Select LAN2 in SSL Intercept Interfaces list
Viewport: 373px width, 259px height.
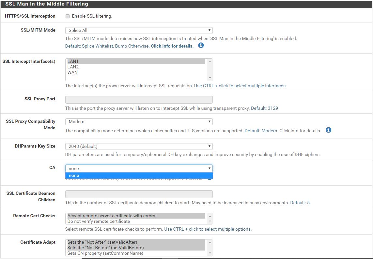135,67
